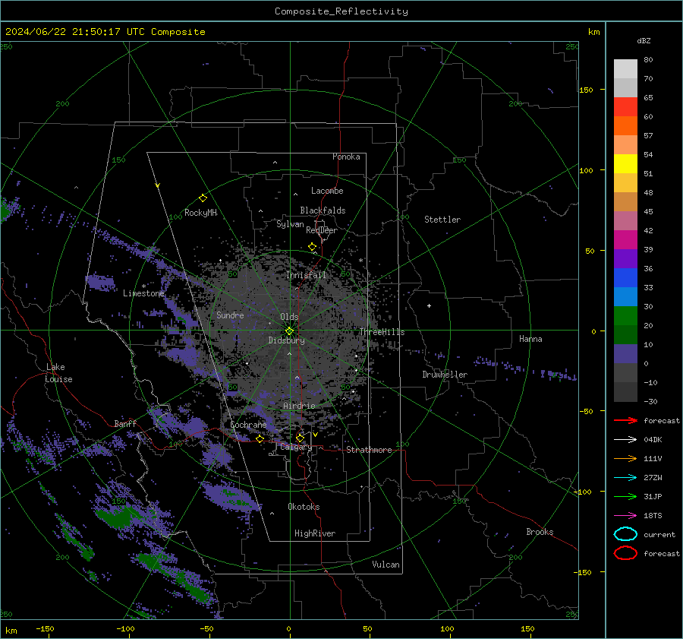Image resolution: width=683 pixels, height=639 pixels.
Task: Click the RockyMH label
Action: (x=200, y=213)
